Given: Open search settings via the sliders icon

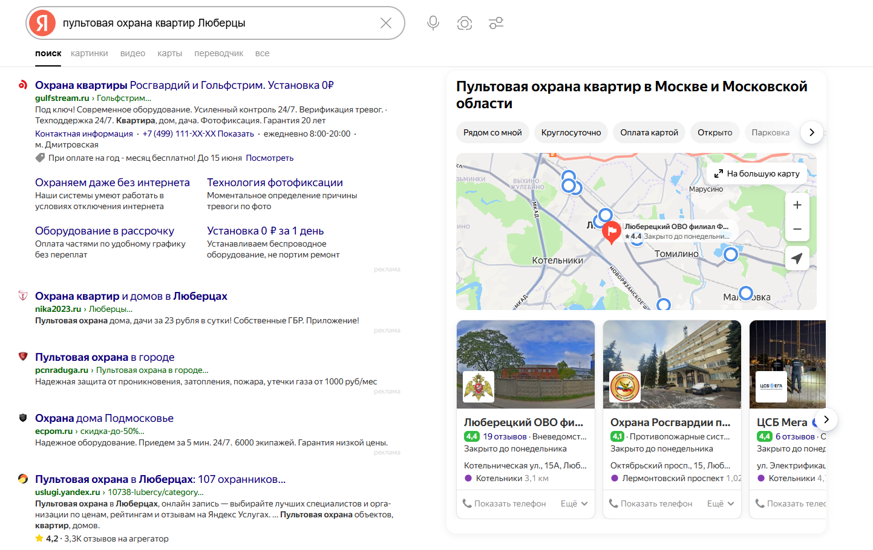Looking at the screenshot, I should (496, 23).
